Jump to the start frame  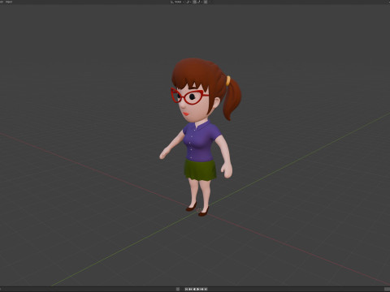(x=186, y=289)
